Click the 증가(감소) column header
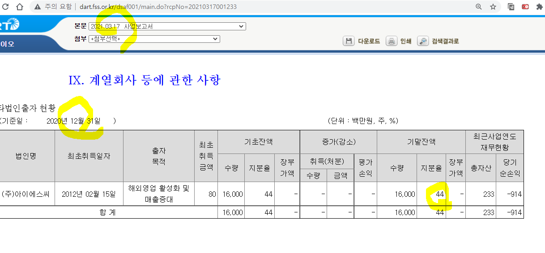This screenshot has width=545, height=253. pos(338,142)
